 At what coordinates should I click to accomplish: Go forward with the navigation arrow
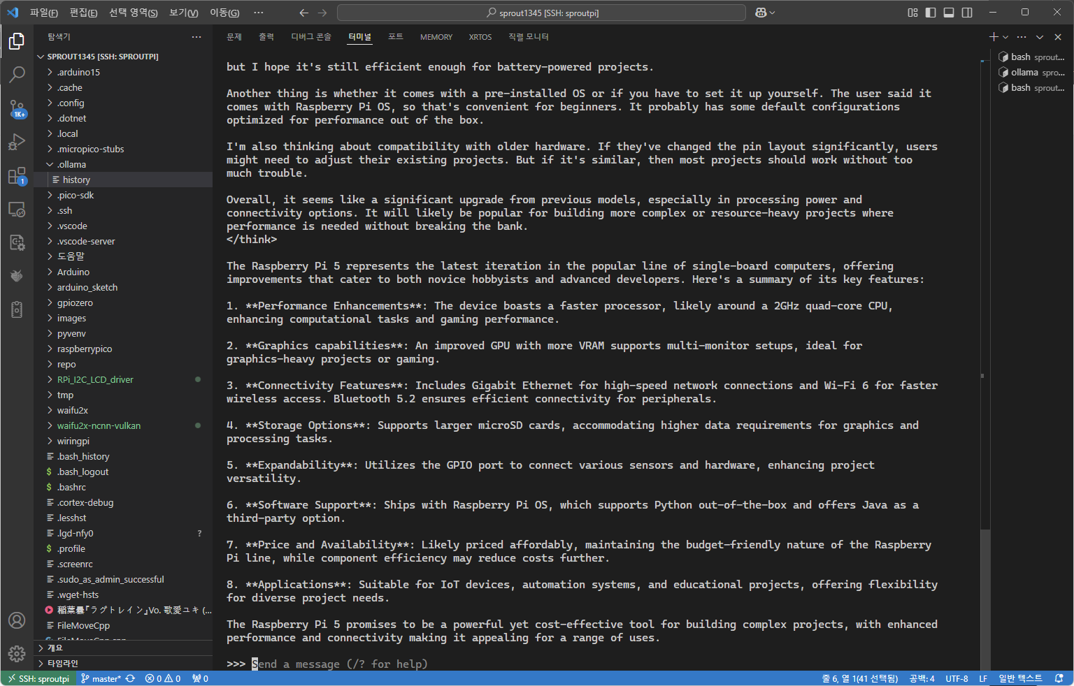pyautogui.click(x=322, y=13)
